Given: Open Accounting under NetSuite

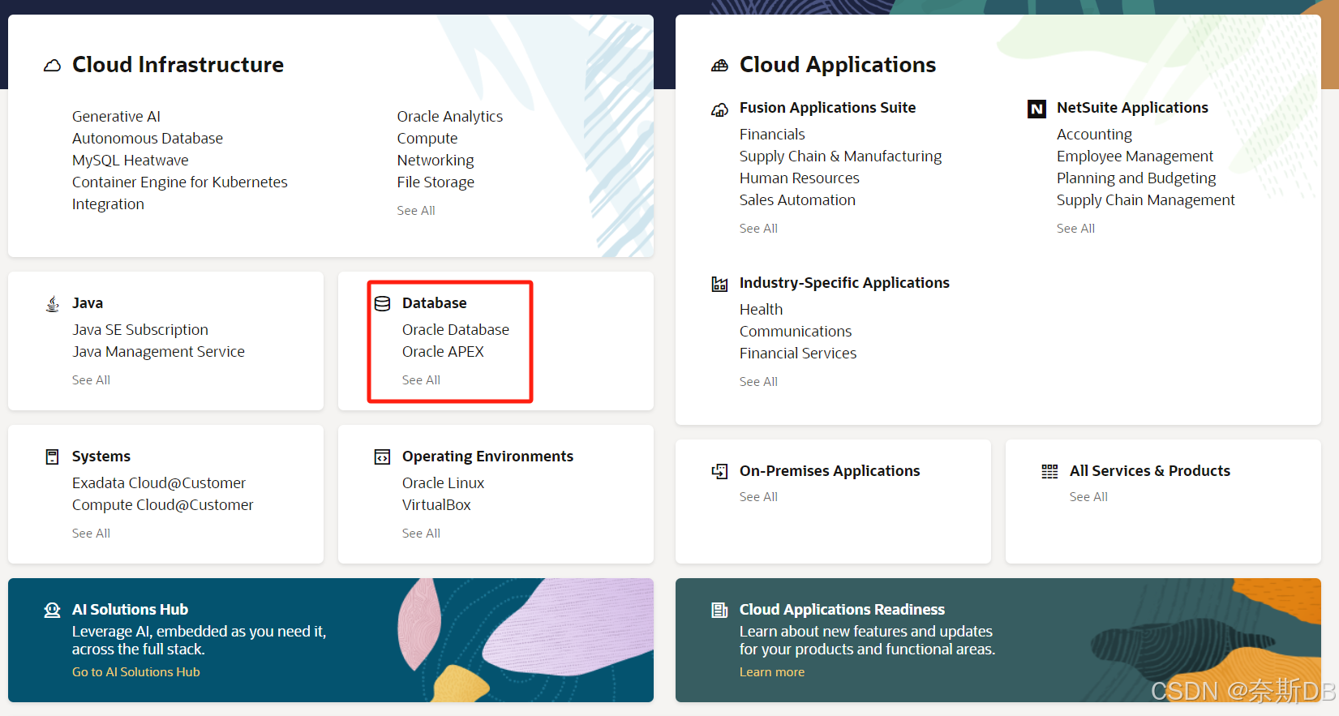Looking at the screenshot, I should [x=1094, y=135].
